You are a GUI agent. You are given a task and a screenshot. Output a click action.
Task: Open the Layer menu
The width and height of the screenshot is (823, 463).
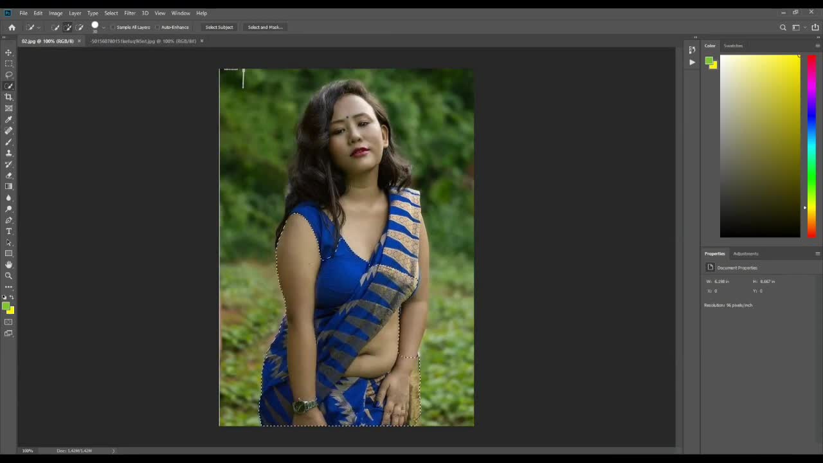75,13
